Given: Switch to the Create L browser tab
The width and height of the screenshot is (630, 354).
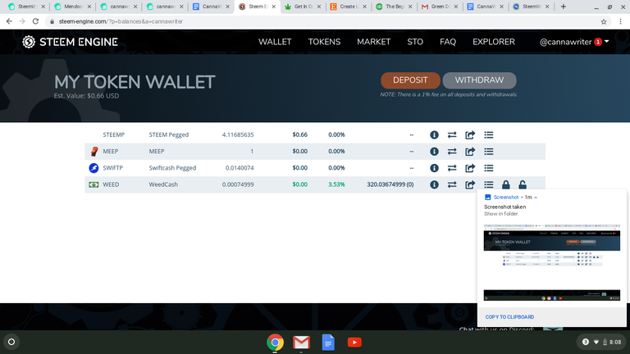Looking at the screenshot, I should point(349,7).
